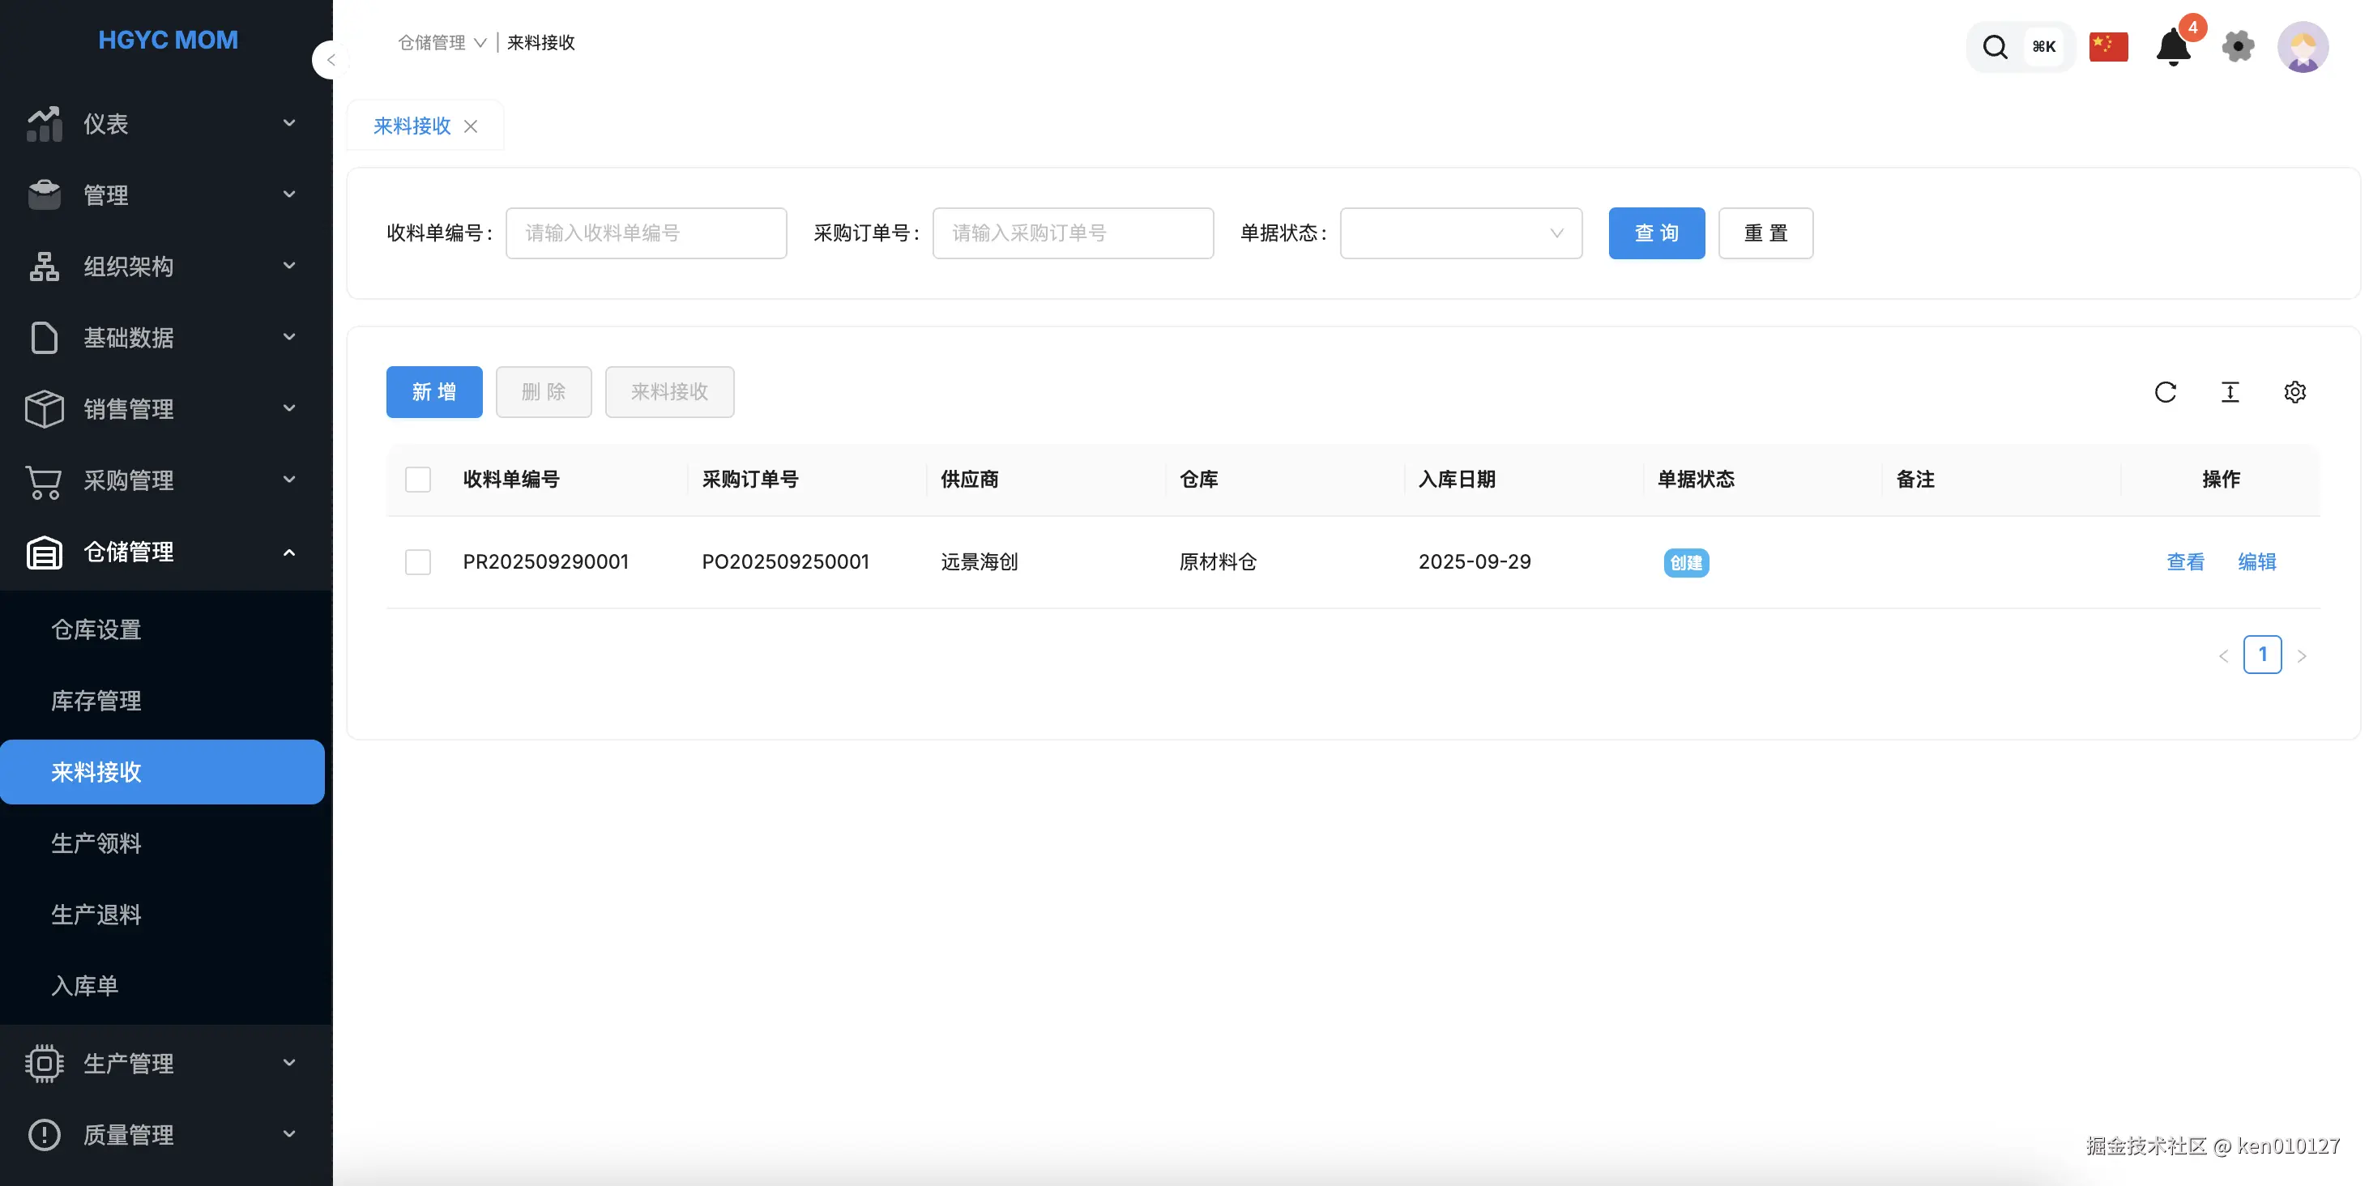Click the 查询 search button
2369x1186 pixels.
pyautogui.click(x=1656, y=233)
